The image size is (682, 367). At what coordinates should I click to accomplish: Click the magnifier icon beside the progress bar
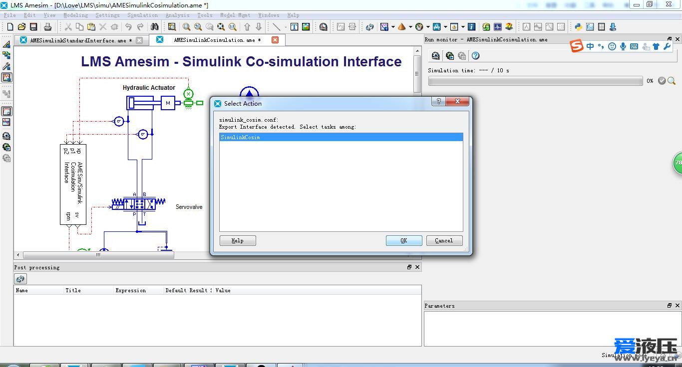pos(672,81)
